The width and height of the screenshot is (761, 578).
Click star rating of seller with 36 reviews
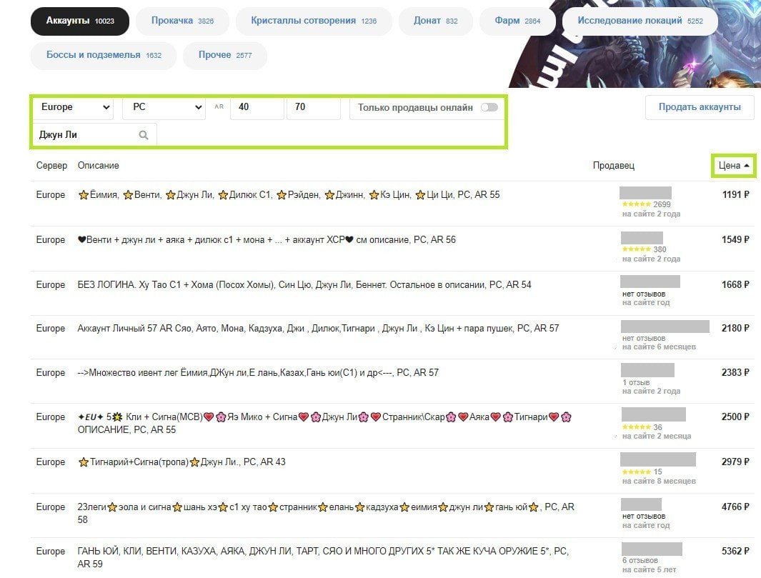click(x=636, y=427)
